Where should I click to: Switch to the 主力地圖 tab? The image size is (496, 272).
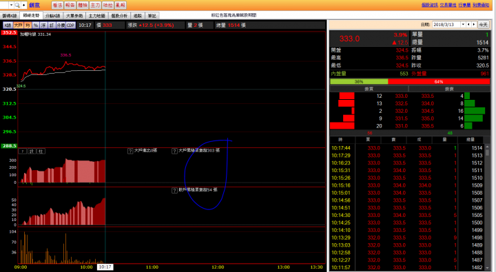[97, 16]
